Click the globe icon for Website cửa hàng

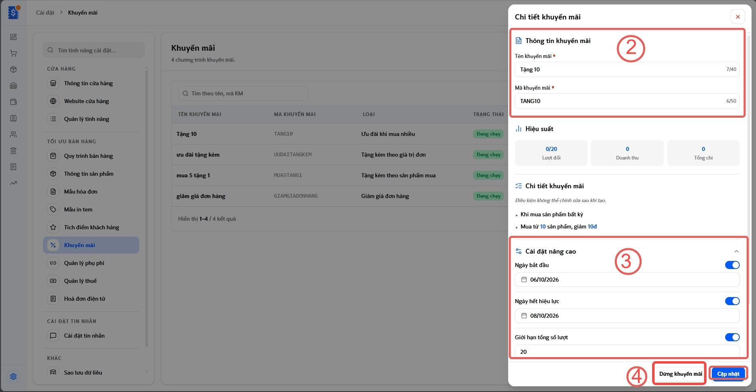53,101
